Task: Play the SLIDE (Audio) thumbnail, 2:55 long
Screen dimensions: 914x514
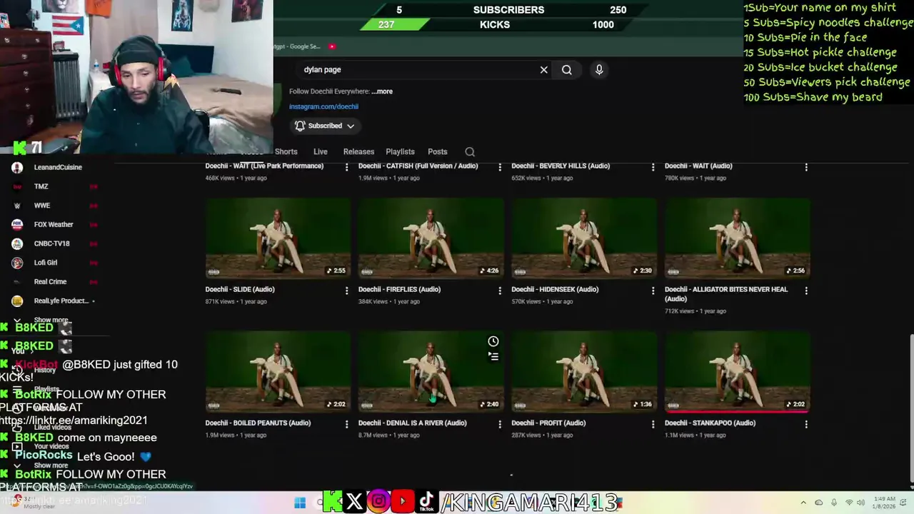Action: [278, 238]
